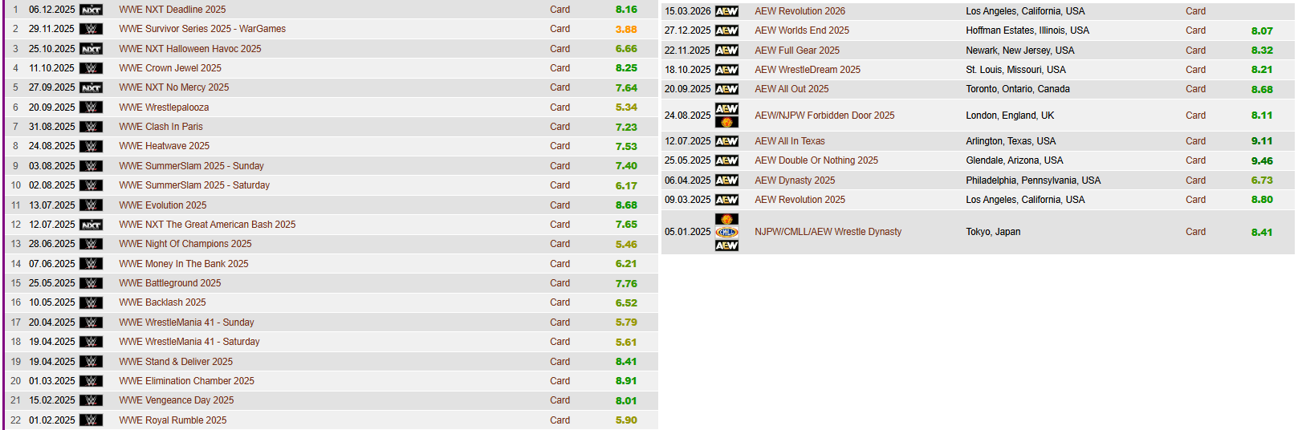Screen dimensions: 1298x430
Task: Click location Philadelphia, Pennsylvania, USA
Action: pos(1033,181)
